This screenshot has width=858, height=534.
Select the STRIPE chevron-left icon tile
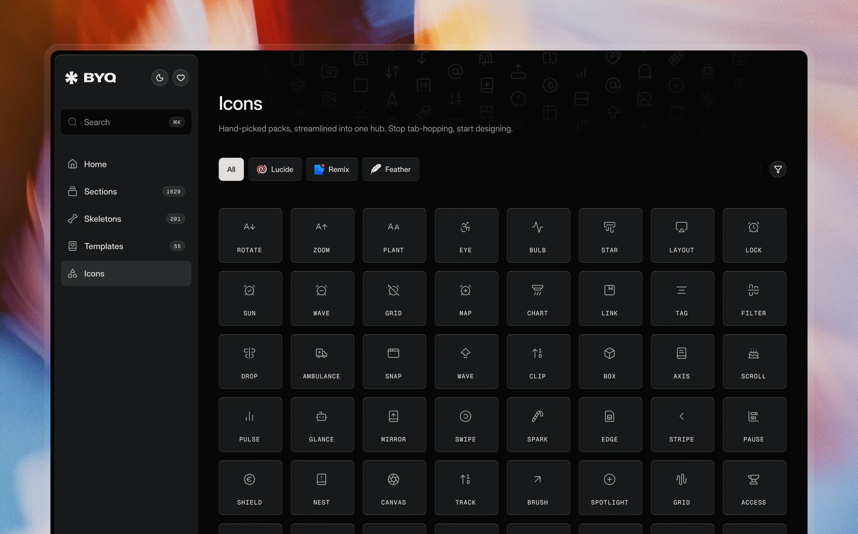tap(682, 424)
